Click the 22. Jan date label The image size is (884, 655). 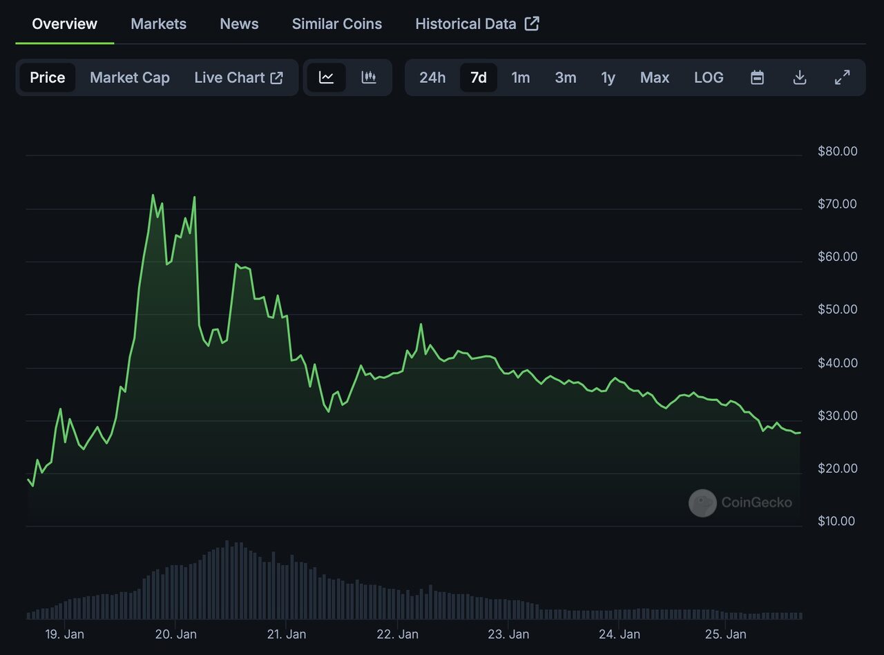[x=398, y=634]
